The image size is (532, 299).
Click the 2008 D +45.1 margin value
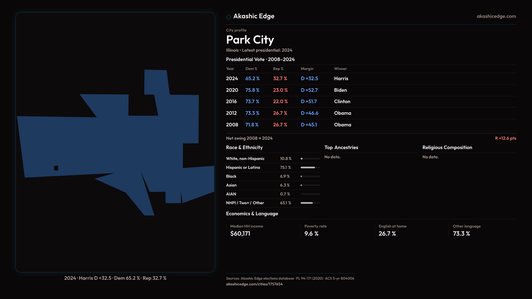pos(309,125)
